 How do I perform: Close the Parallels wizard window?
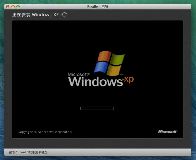point(8,6)
